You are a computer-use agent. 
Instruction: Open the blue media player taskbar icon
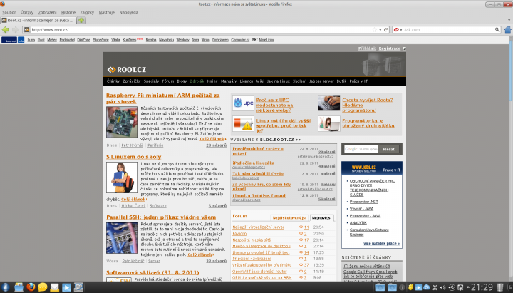(66, 287)
